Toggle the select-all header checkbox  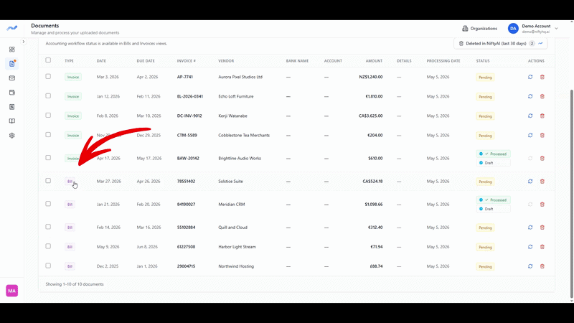click(x=48, y=60)
